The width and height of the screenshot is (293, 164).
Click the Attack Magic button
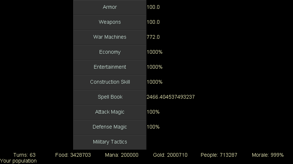pos(110,112)
